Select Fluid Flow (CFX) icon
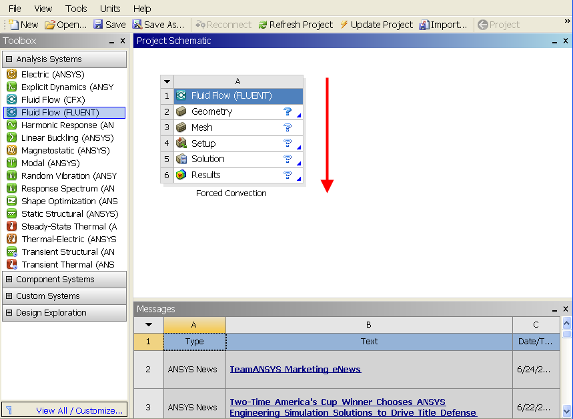Viewport: 573px width, 419px height. (x=12, y=99)
